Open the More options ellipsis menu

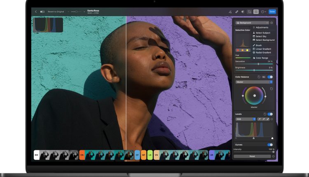coord(263,12)
